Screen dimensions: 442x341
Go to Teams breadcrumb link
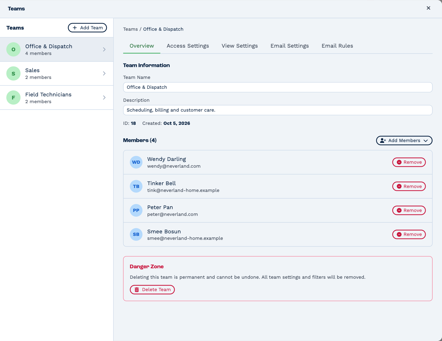(x=131, y=29)
